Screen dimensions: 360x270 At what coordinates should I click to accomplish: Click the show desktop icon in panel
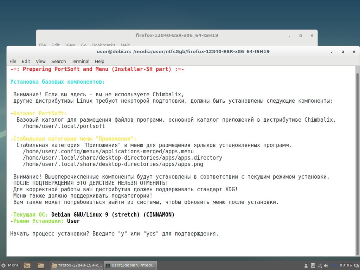pyautogui.click(x=356, y=266)
